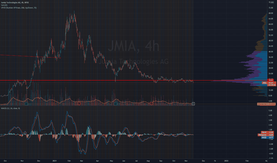Click the teal earnings marker dated November 2020
This screenshot has height=163, width=277.
[x=26, y=104]
